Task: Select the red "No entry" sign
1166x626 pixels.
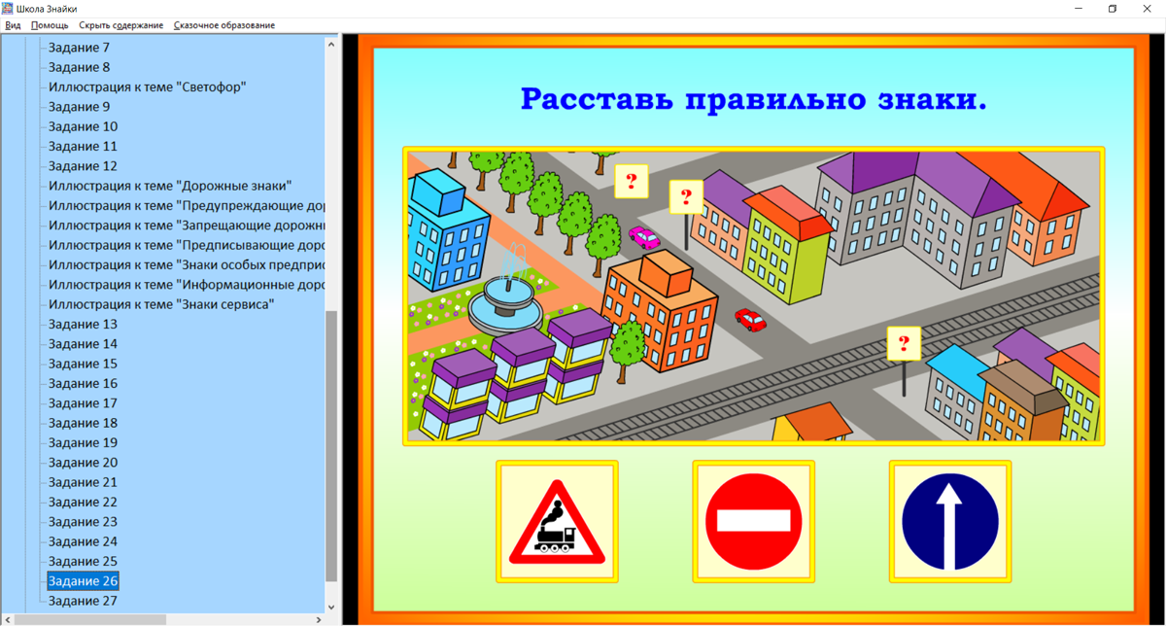Action: click(x=754, y=520)
